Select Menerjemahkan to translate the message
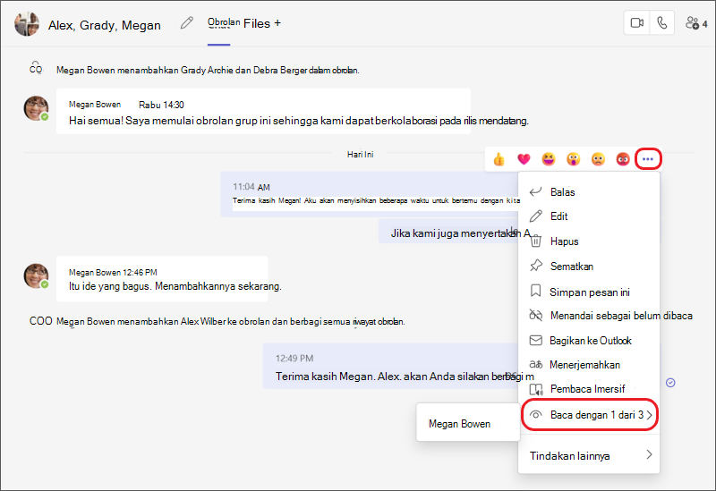Screen dimensions: 716x491 pyautogui.click(x=589, y=365)
